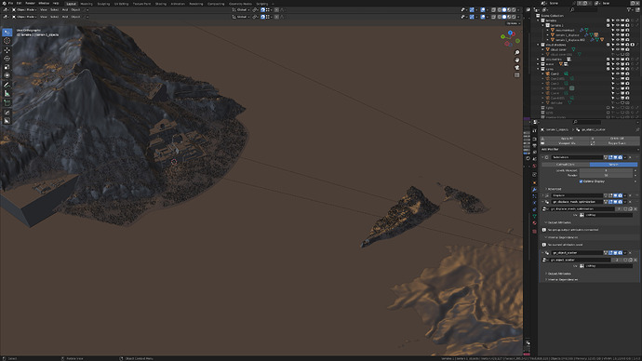Click the Delete All button
This screenshot has height=361, width=642.
pos(616,139)
